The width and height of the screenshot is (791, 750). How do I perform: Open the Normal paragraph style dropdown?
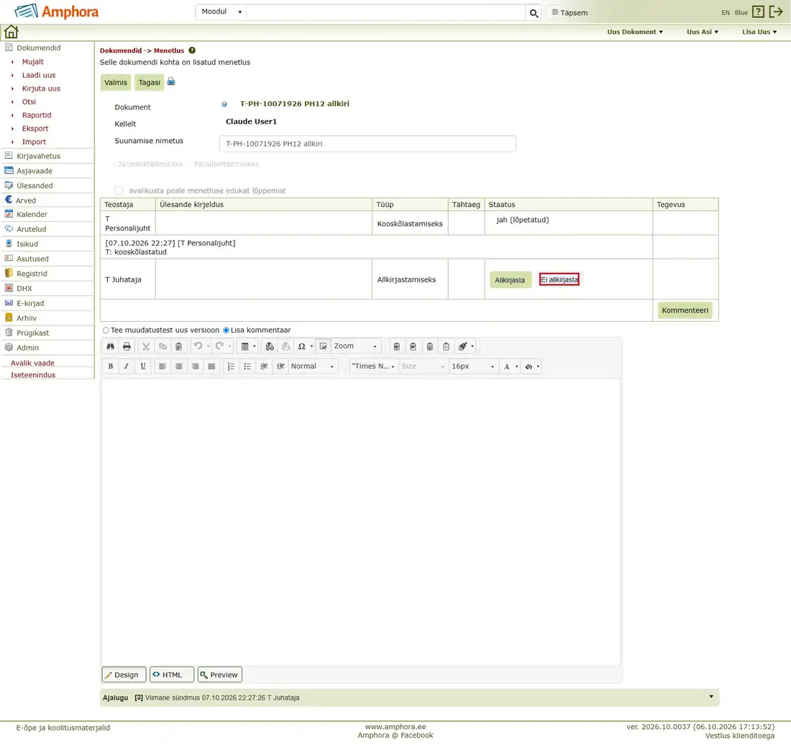point(312,366)
